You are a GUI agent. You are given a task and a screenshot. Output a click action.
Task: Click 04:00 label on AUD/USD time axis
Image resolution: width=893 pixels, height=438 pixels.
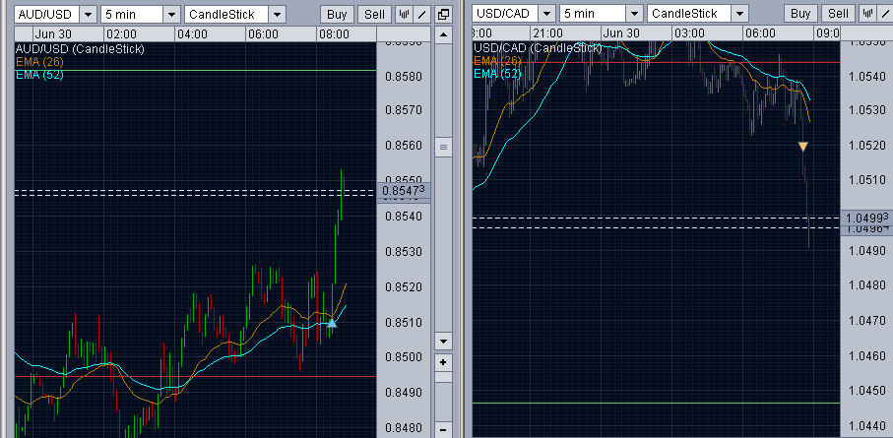coord(193,34)
